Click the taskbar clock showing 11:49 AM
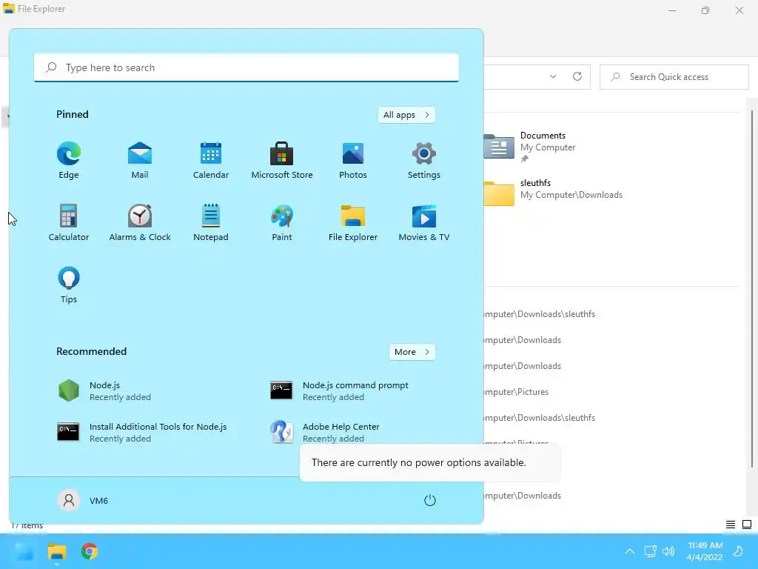Screen dimensions: 758x569 (x=705, y=551)
